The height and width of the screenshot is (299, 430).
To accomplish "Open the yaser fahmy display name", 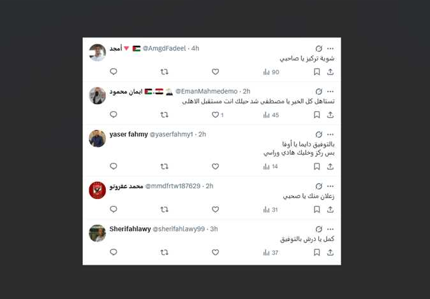I will point(129,134).
